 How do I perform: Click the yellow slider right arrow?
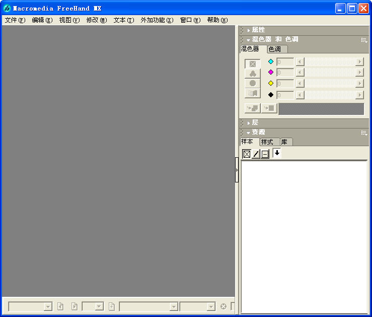[x=359, y=84]
